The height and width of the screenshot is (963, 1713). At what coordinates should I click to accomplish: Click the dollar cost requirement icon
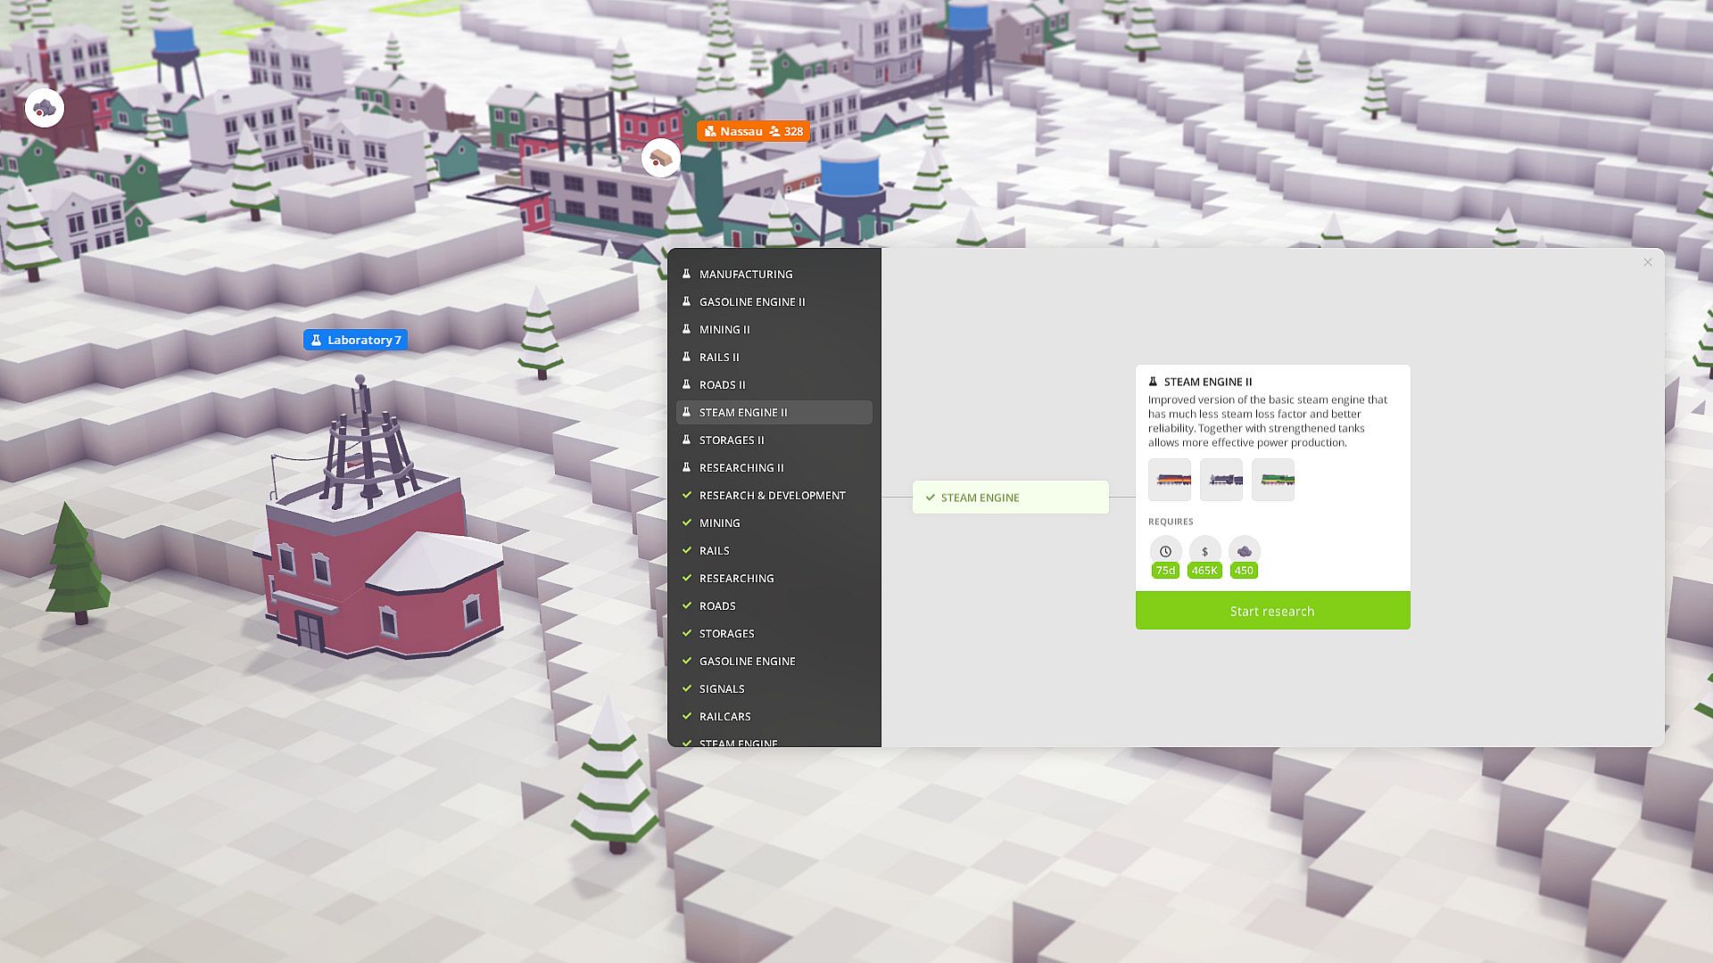[x=1204, y=551]
